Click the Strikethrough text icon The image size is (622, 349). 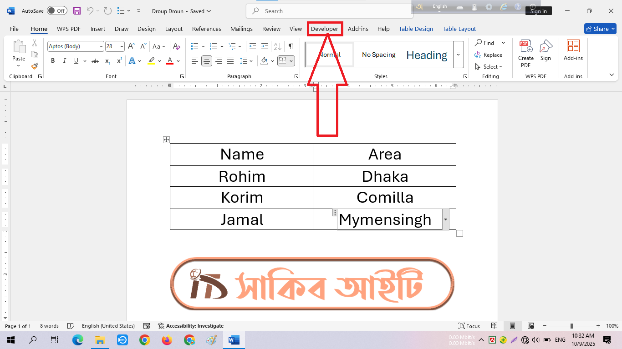pyautogui.click(x=95, y=61)
